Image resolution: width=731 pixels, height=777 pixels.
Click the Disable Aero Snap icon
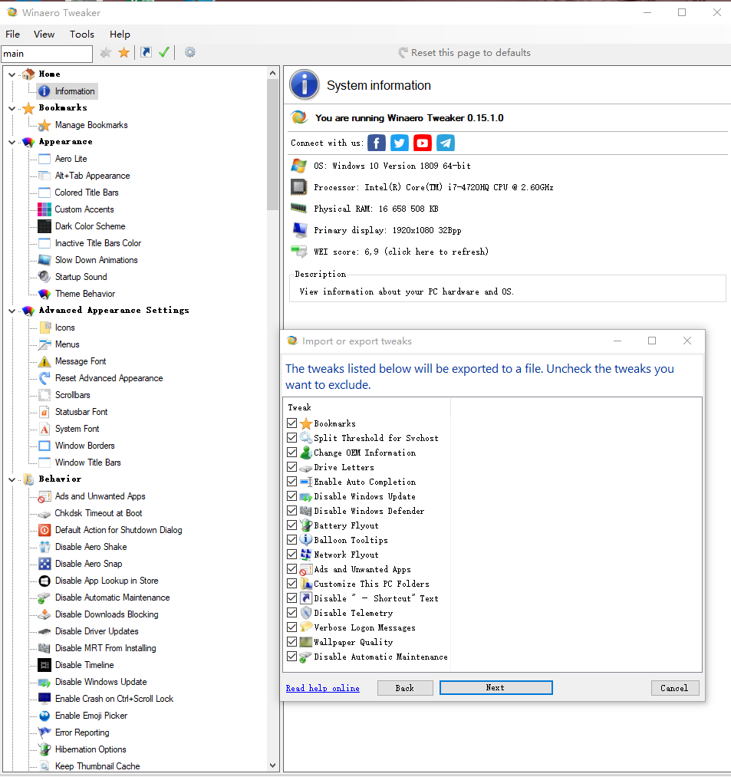point(44,564)
